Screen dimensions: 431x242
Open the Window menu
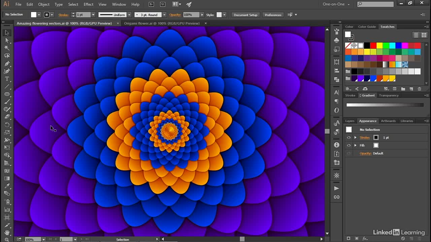click(119, 4)
